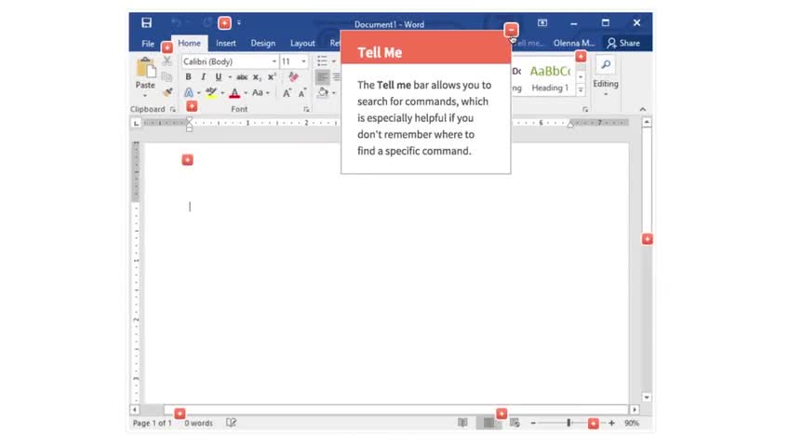Click the Text Effects glowing A icon
This screenshot has height=447, width=789.
click(x=189, y=92)
